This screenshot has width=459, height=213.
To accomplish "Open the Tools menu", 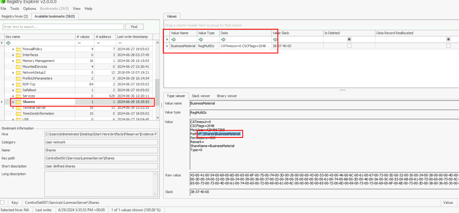I will point(15,8).
